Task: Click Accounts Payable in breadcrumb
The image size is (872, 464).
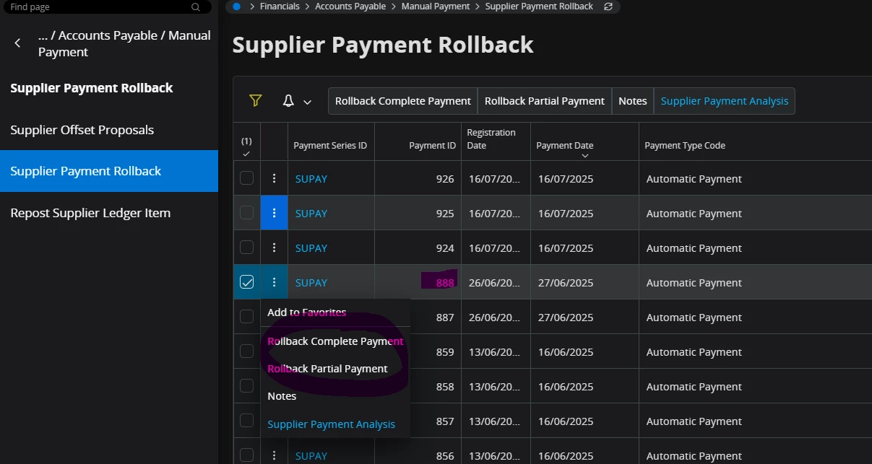Action: 350,6
